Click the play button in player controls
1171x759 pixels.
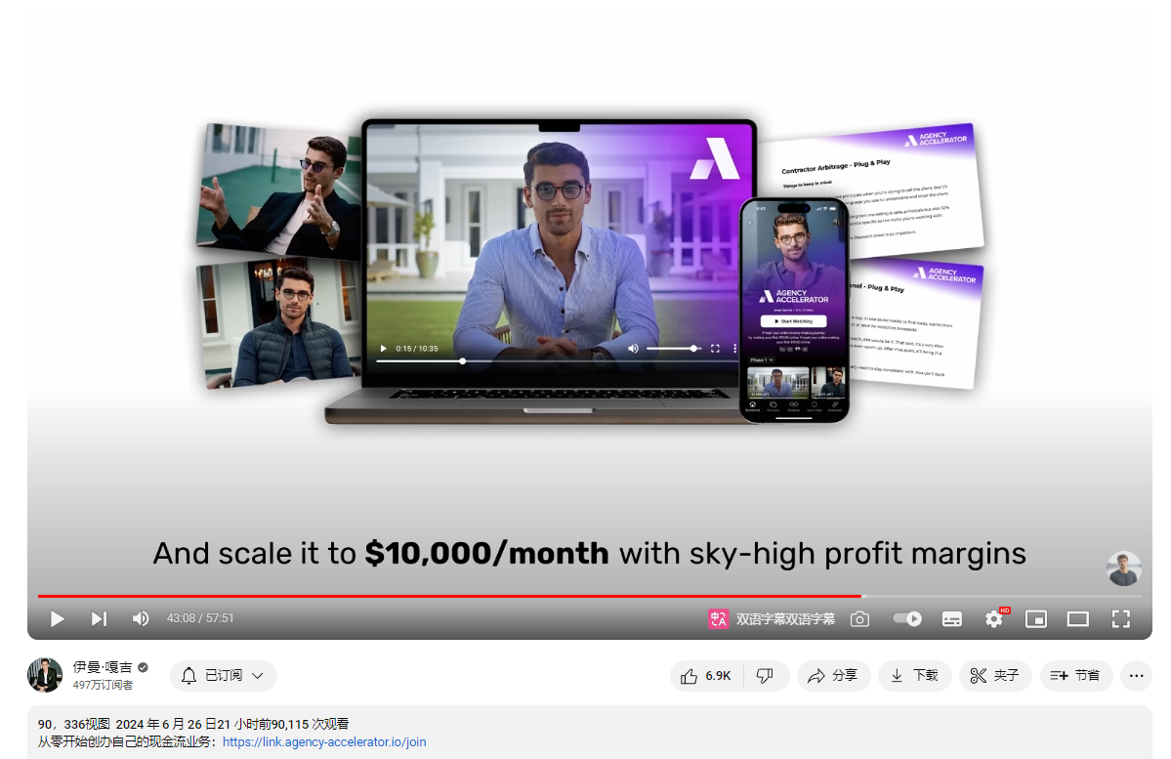coord(58,618)
